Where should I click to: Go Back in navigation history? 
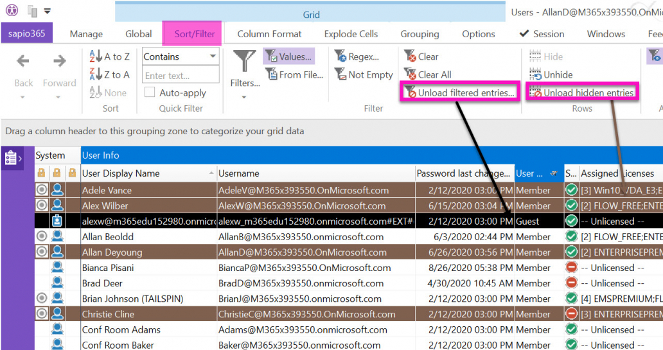pos(23,71)
